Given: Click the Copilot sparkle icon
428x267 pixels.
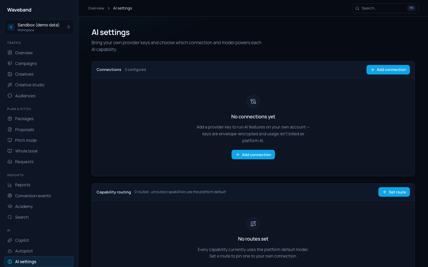Looking at the screenshot, I should point(10,240).
